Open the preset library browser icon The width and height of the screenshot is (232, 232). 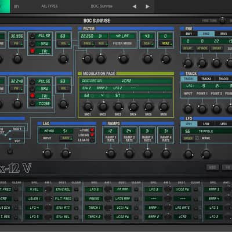(x=16, y=6)
